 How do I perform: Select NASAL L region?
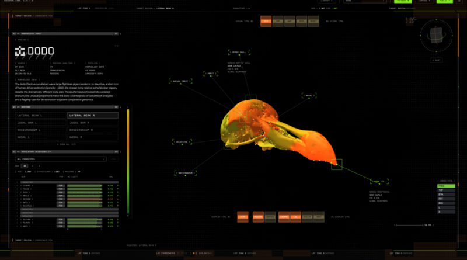click(41, 137)
